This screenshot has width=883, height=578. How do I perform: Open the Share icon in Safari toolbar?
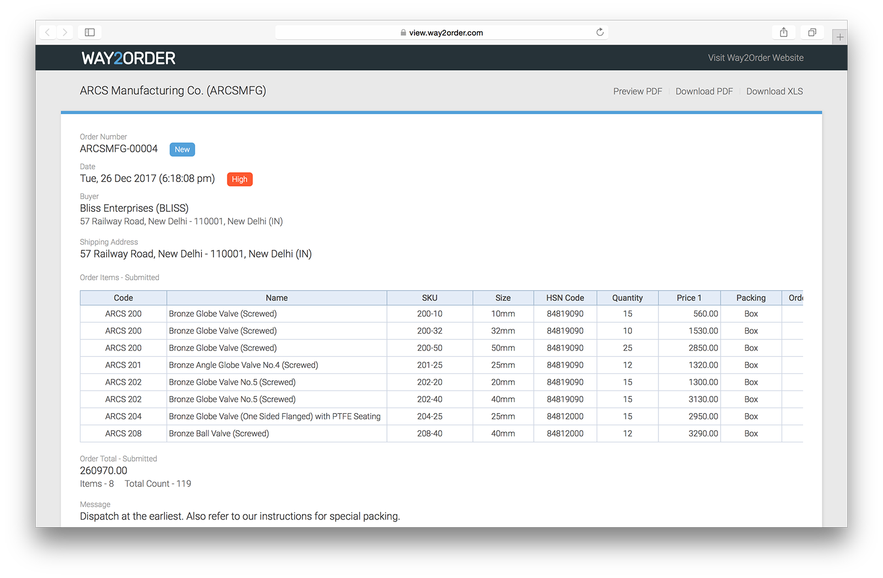(784, 32)
